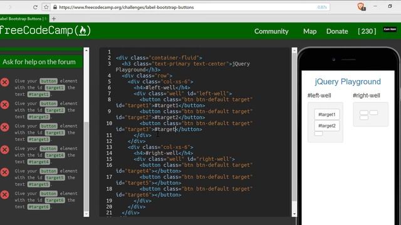
Task: Click the well id="right-well" code line
Action: (x=184, y=159)
